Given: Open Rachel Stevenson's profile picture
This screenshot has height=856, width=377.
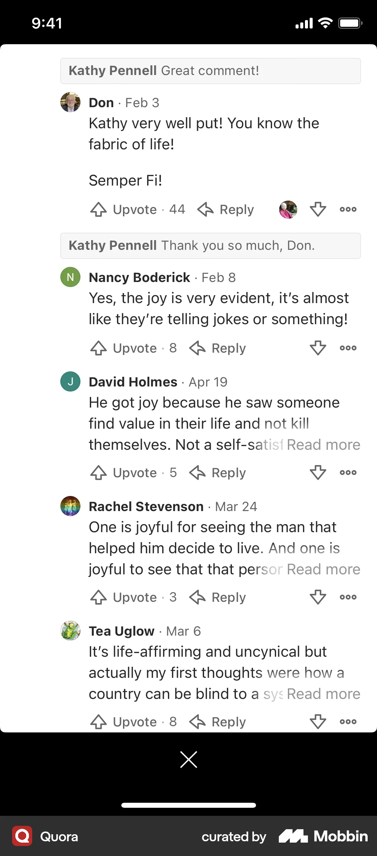Looking at the screenshot, I should [x=70, y=506].
